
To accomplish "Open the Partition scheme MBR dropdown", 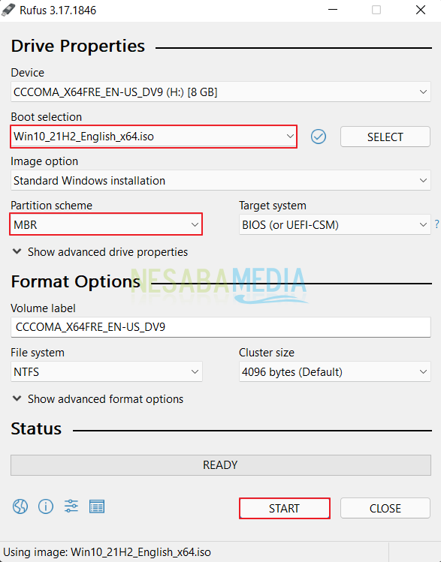I will click(106, 225).
